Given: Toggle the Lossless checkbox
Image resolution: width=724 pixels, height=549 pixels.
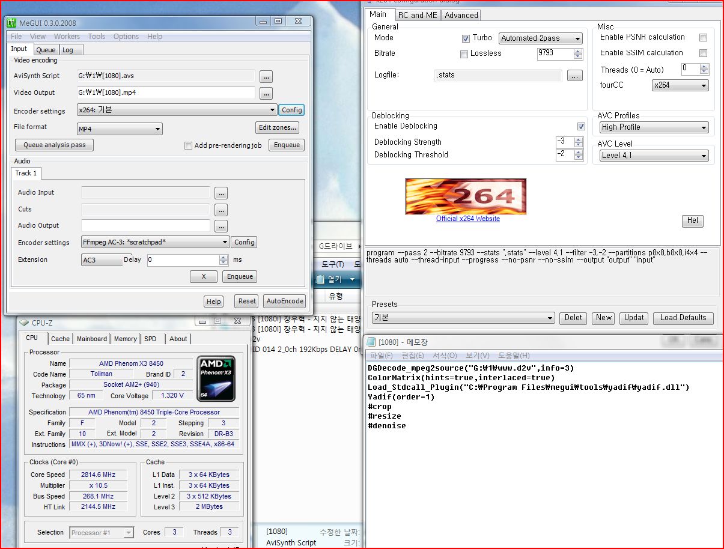Looking at the screenshot, I should point(464,54).
